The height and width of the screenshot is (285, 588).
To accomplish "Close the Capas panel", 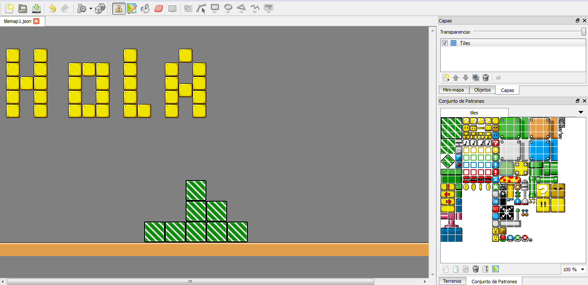I will coord(584,21).
